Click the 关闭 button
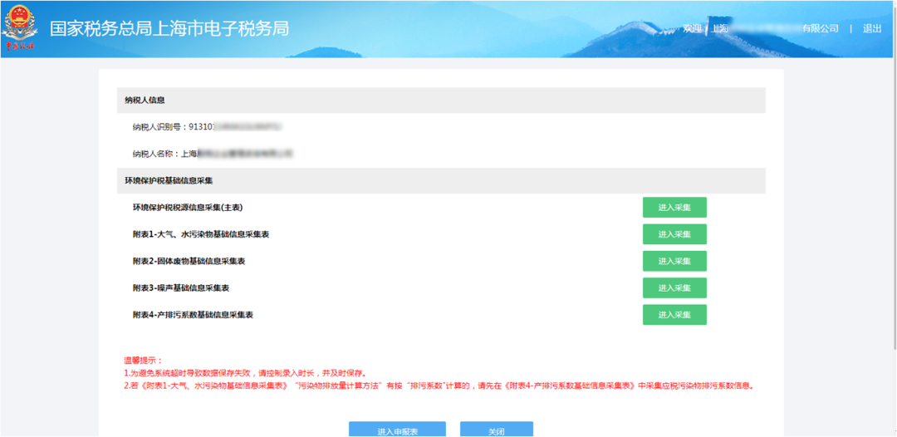897x437 pixels. click(497, 430)
